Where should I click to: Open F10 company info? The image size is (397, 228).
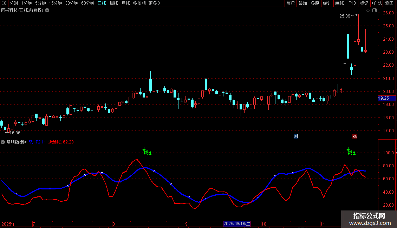(x=352, y=3)
